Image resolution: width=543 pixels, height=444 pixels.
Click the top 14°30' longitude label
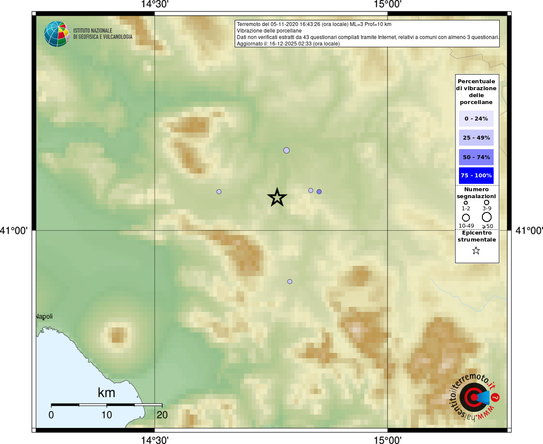(x=155, y=5)
